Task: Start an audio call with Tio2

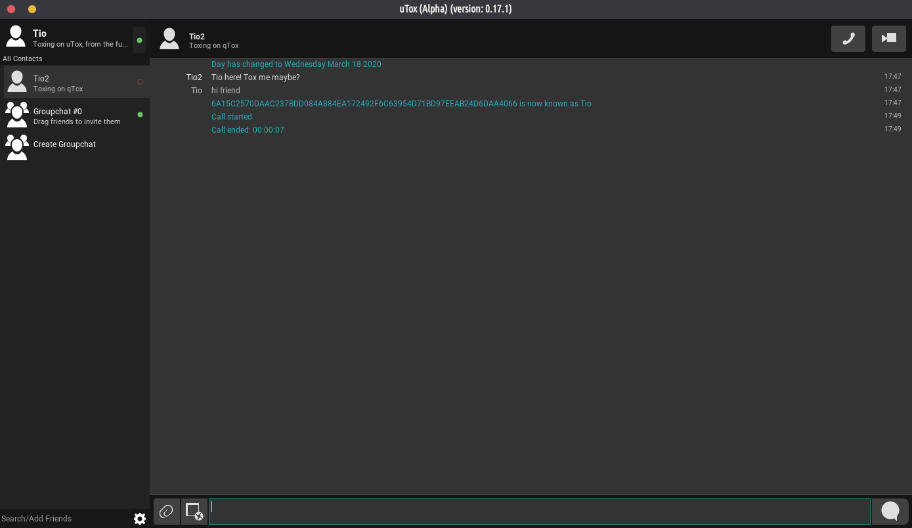Action: point(848,39)
